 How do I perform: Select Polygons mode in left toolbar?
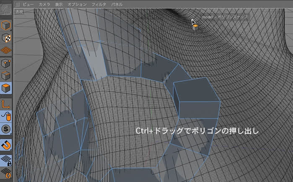(x=6, y=89)
